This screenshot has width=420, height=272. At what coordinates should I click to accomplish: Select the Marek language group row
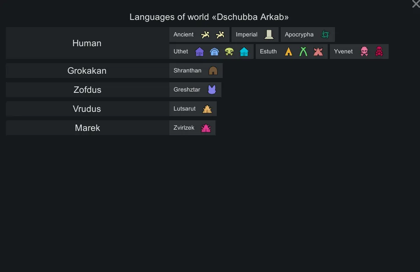click(x=87, y=128)
